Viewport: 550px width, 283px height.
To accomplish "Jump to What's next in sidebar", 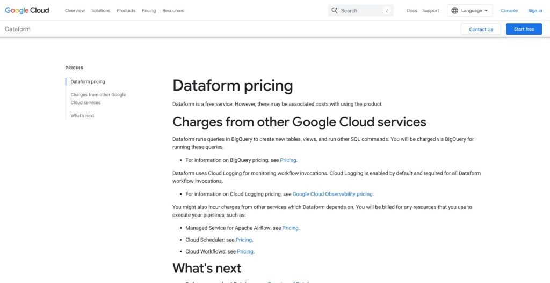I will coord(82,116).
